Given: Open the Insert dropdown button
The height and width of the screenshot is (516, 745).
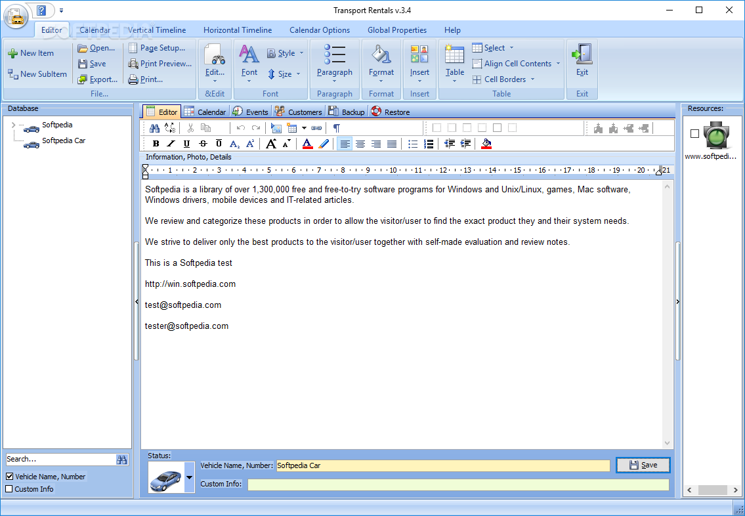Looking at the screenshot, I should click(419, 64).
